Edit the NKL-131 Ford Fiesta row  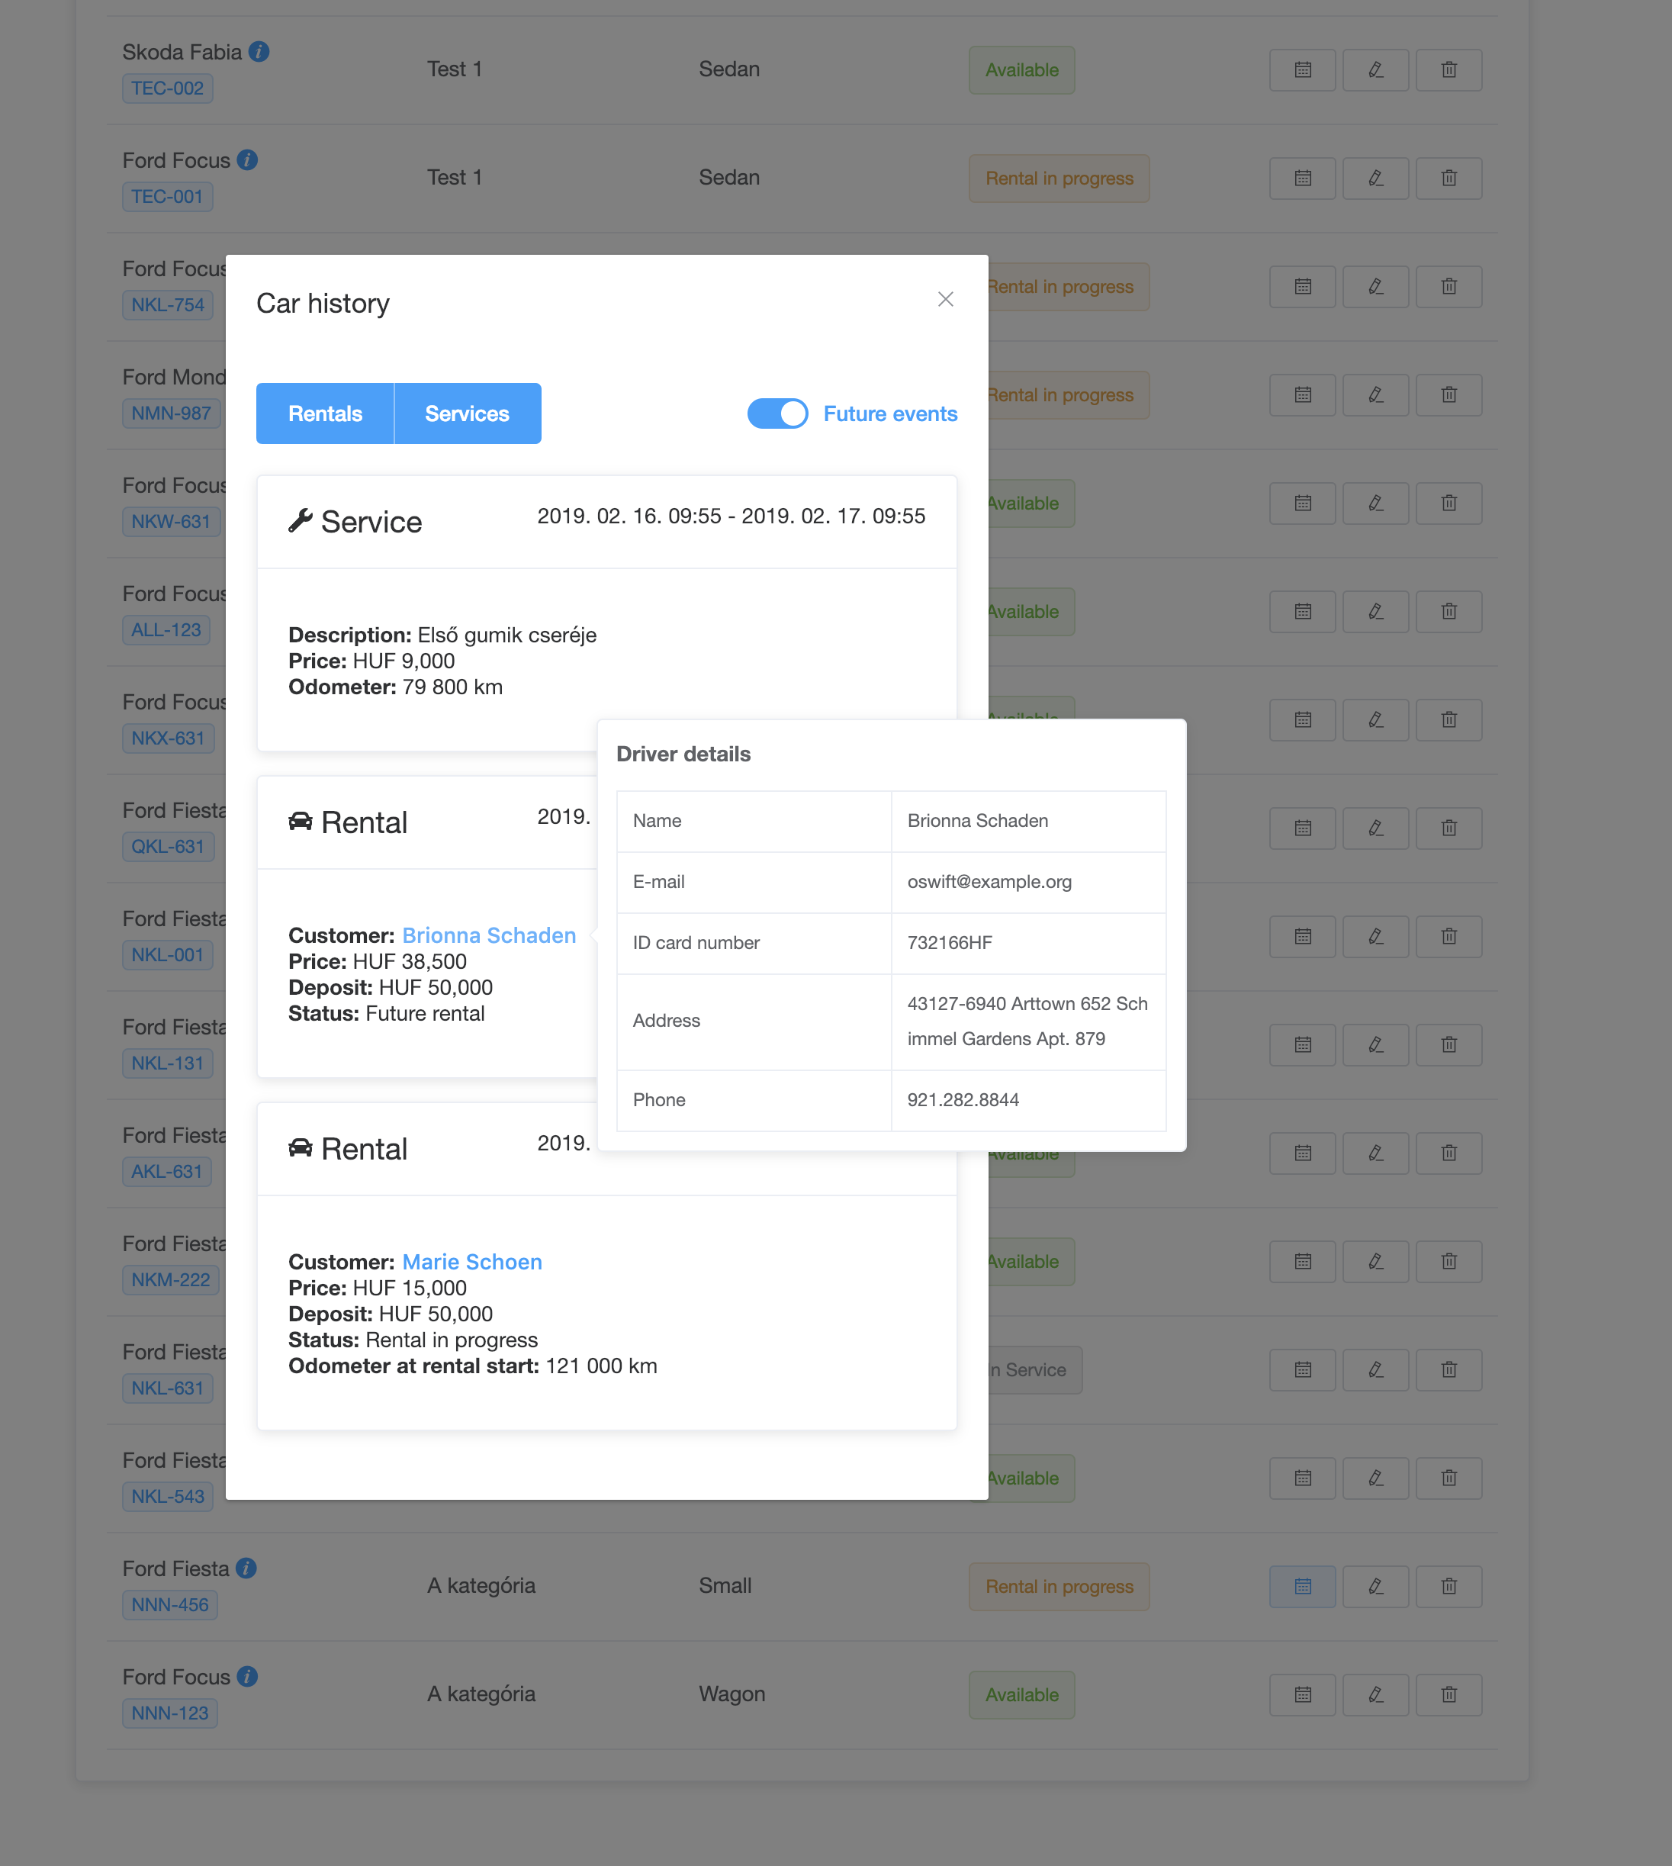[1375, 1046]
